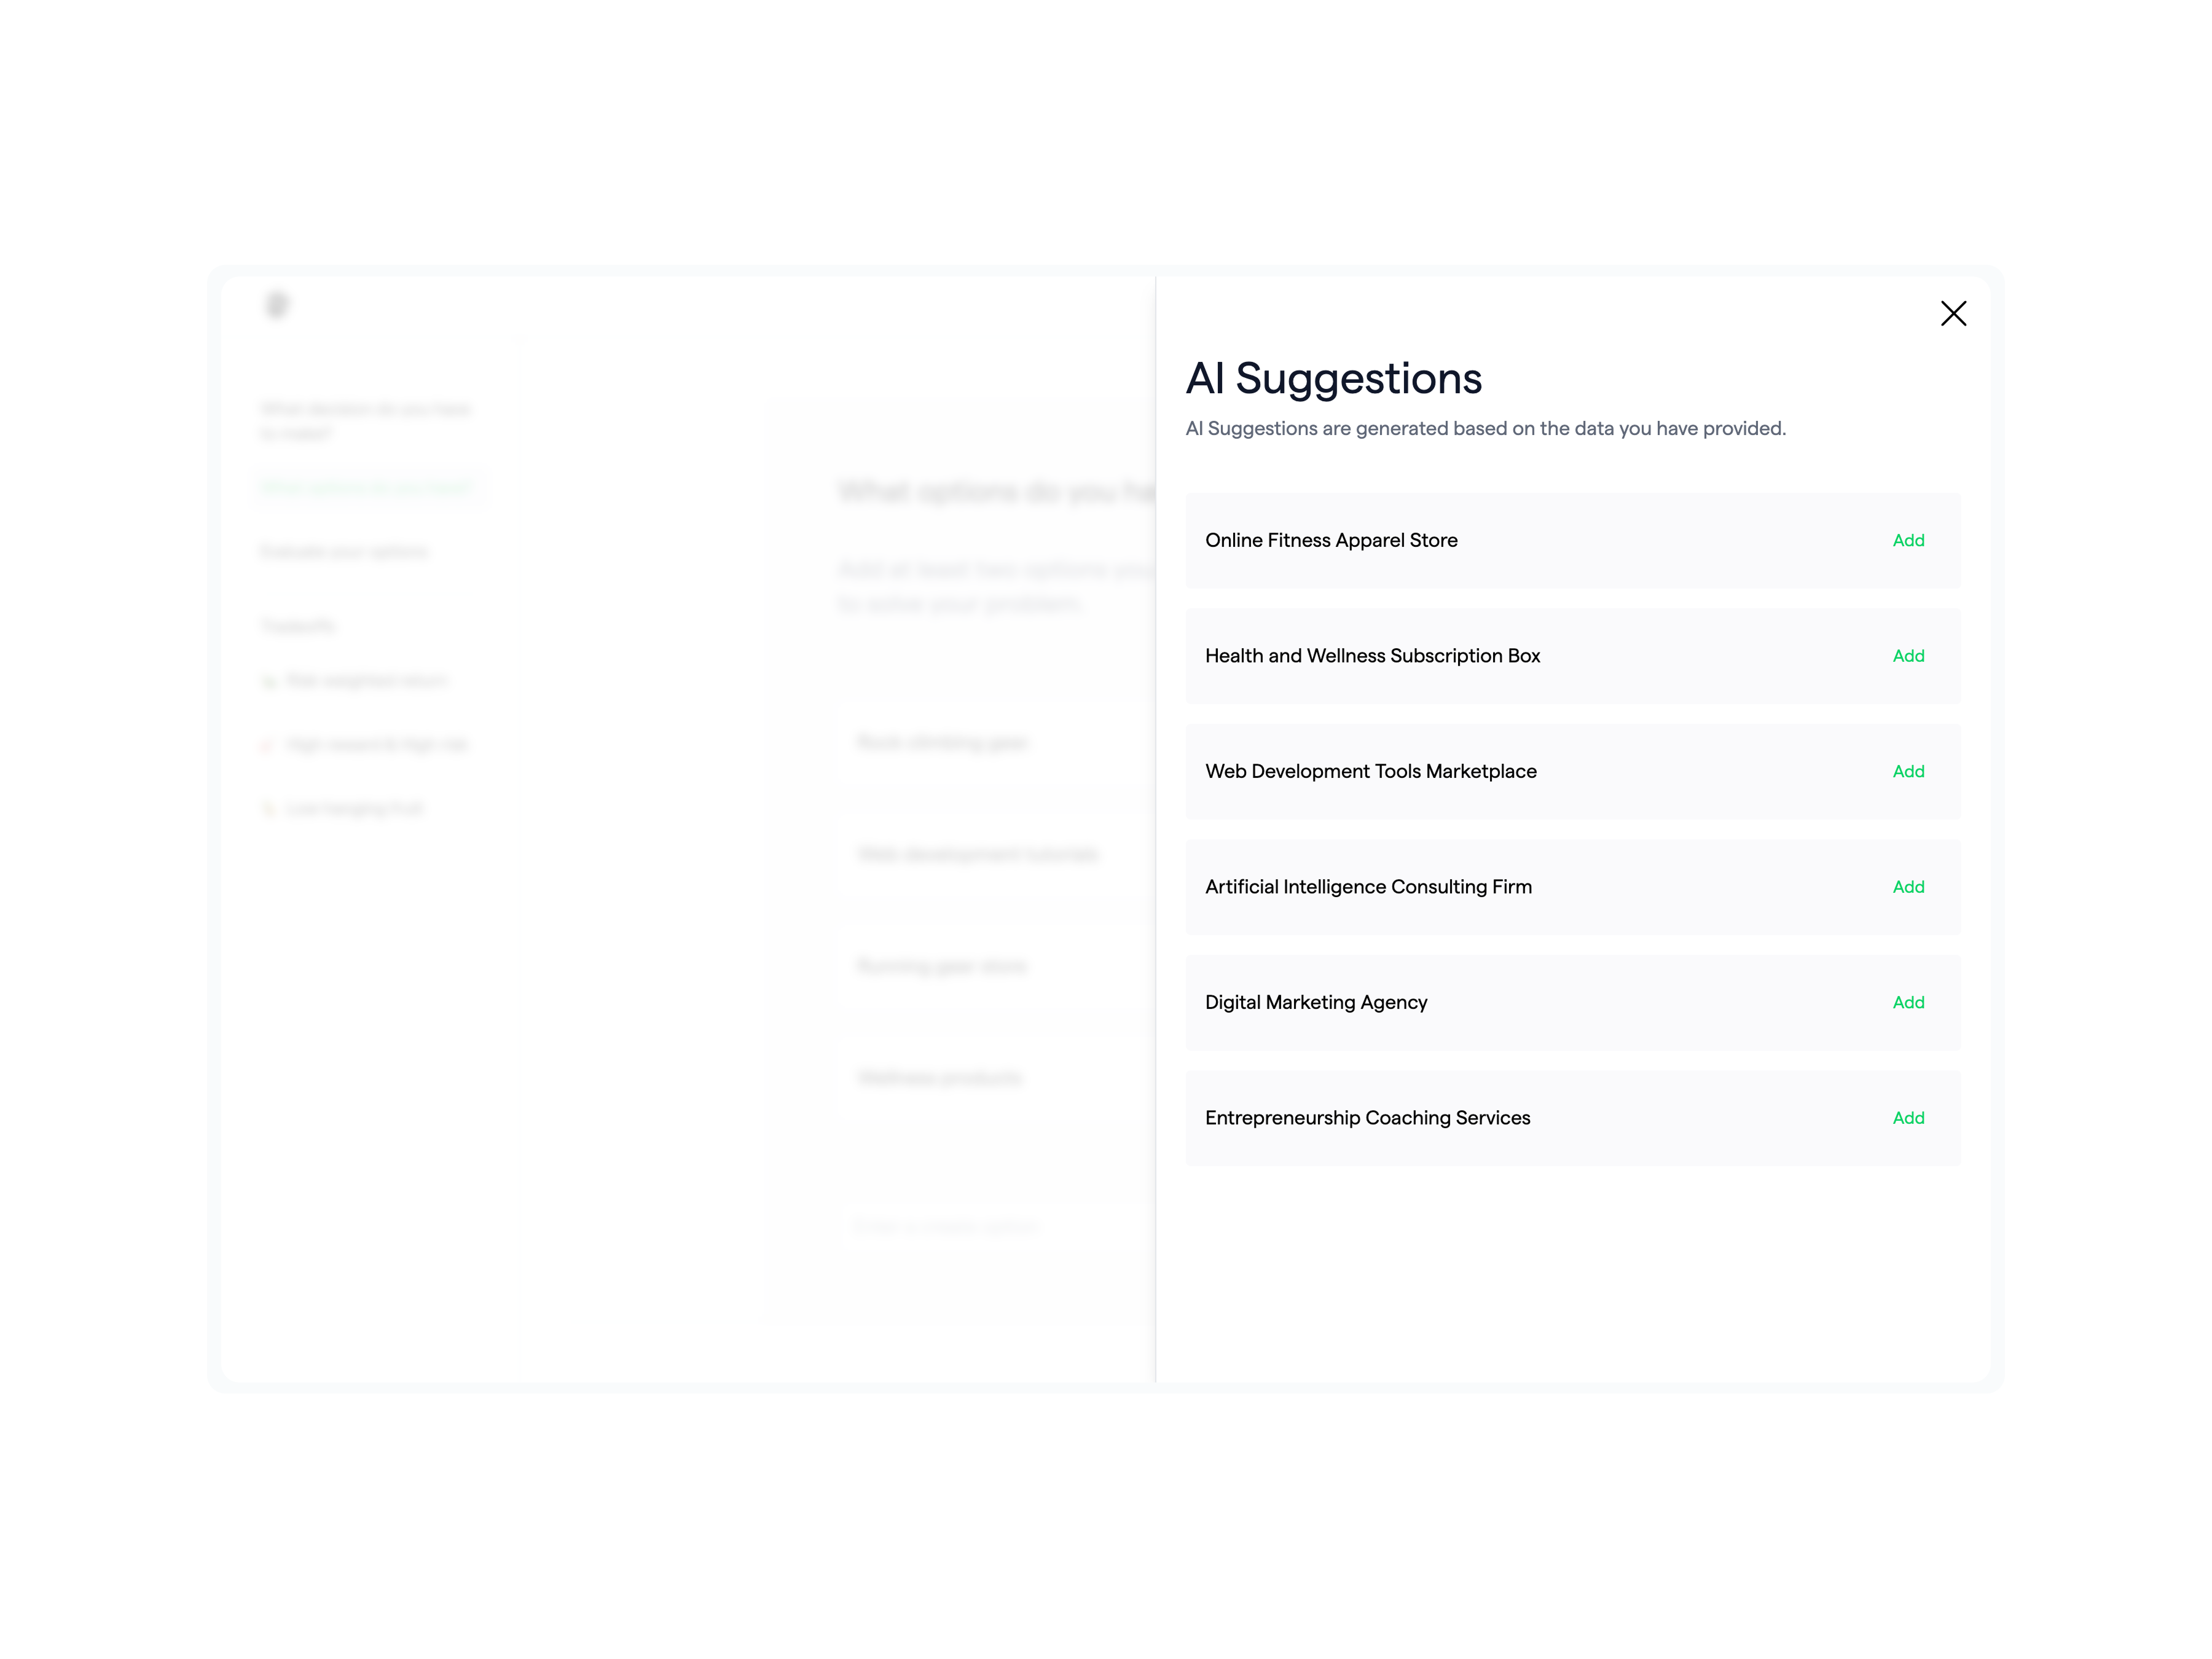
Task: Add Entrepreneurship Coaching Services suggestion
Action: [1908, 1118]
